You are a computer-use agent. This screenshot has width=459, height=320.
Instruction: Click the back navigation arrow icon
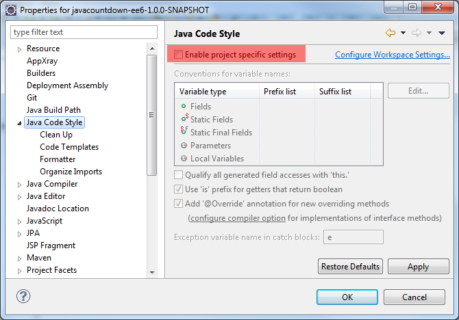390,33
